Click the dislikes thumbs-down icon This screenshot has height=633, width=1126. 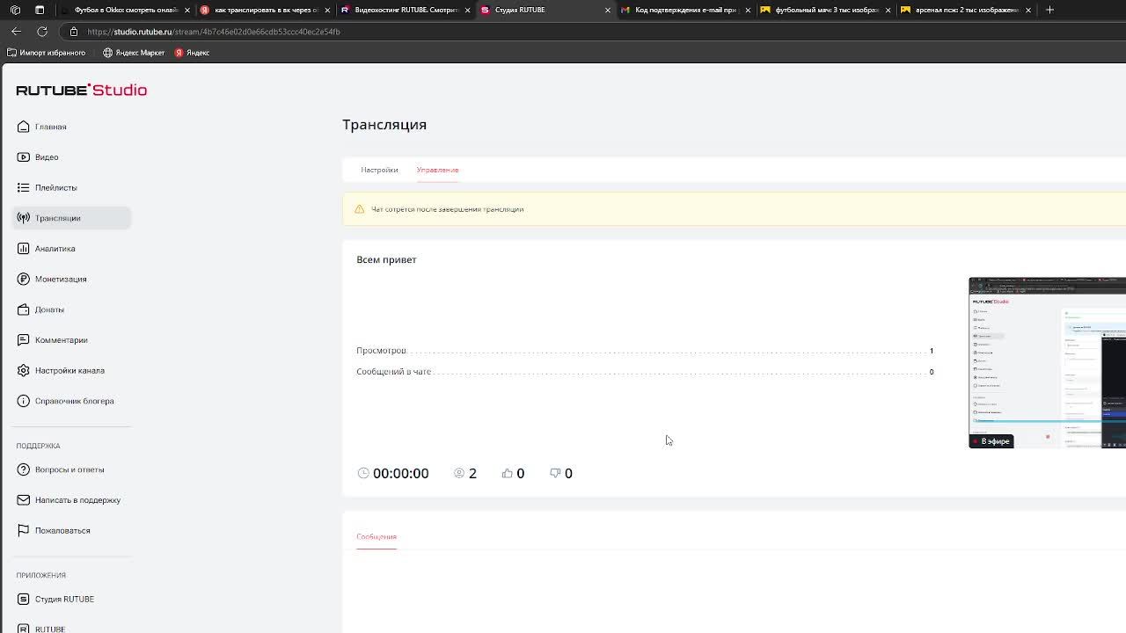[555, 473]
